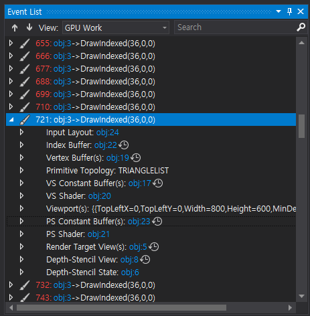Click horizontal scrollbar left arrow
Image resolution: width=310 pixels, height=316 pixels.
[x=11, y=308]
